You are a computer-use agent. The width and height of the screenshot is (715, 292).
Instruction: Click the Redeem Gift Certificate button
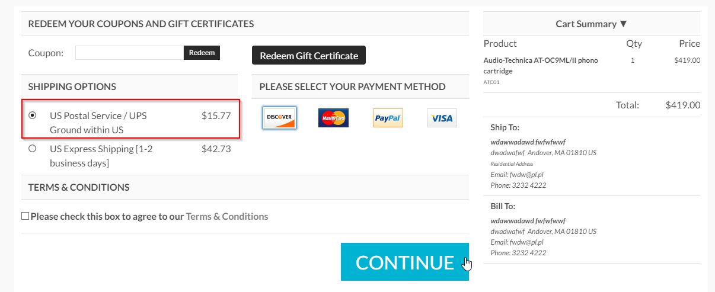coord(309,56)
